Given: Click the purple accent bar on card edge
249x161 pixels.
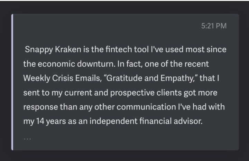Looking at the screenshot, I should [12, 82].
